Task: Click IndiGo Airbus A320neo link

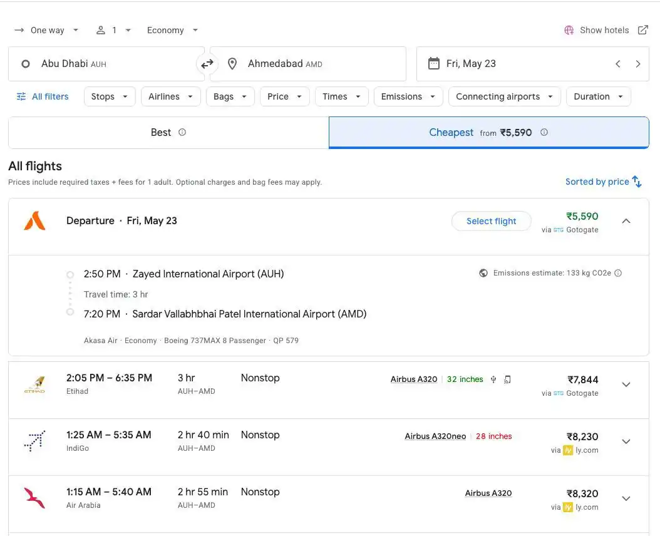Action: tap(435, 436)
